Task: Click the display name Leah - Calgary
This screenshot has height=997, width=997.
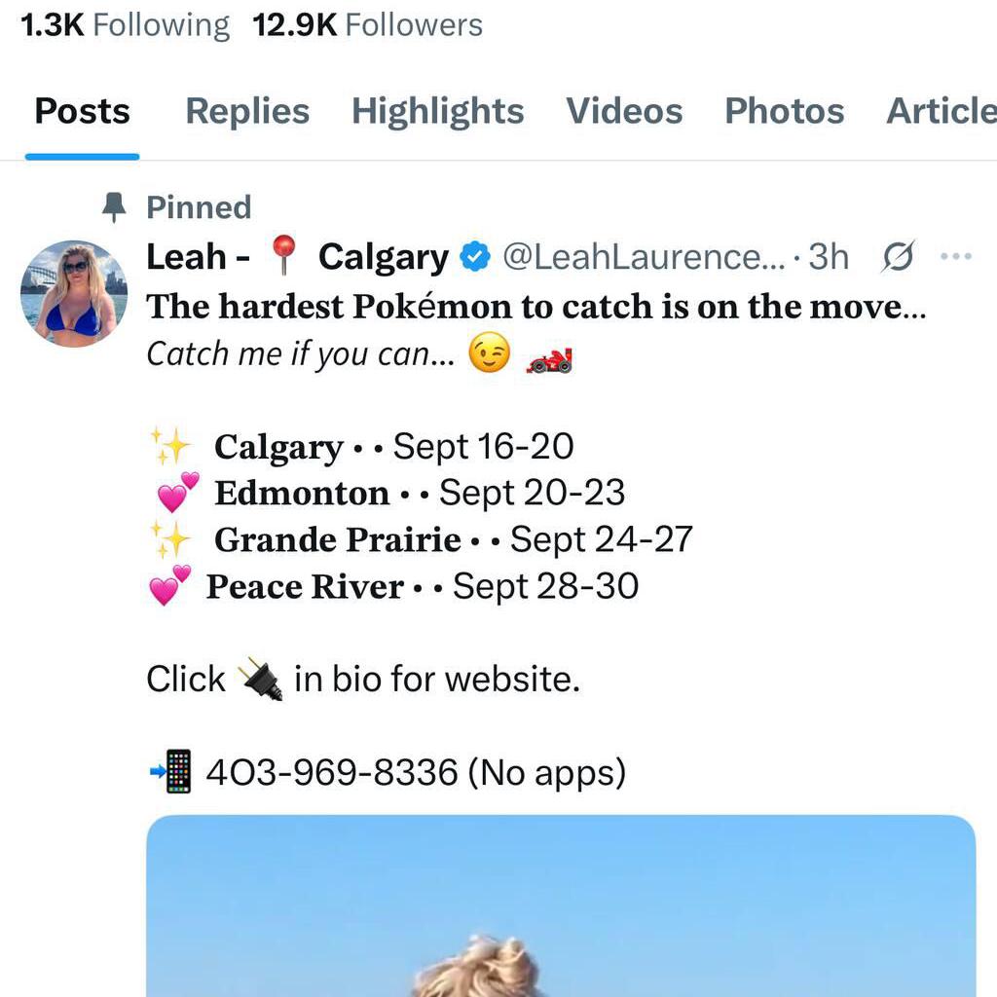Action: (296, 257)
